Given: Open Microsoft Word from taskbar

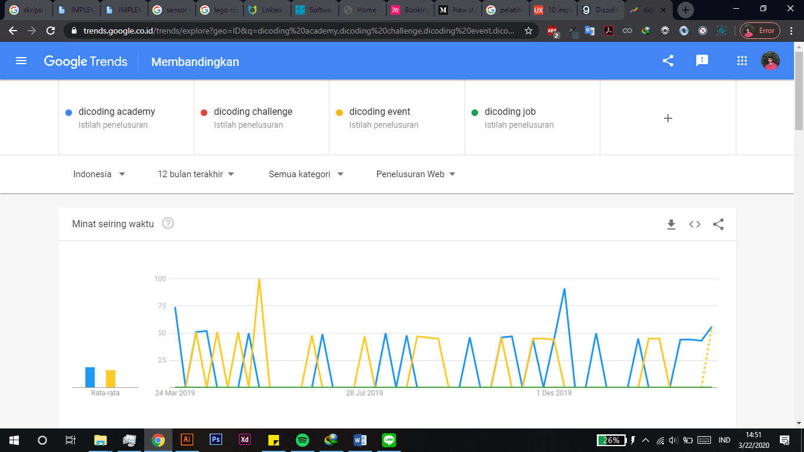Looking at the screenshot, I should point(360,440).
